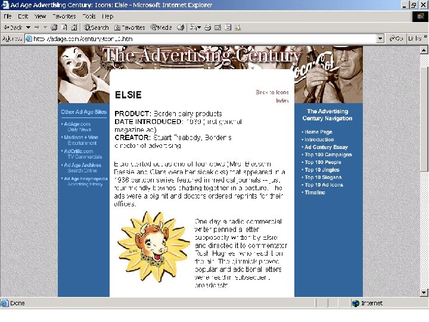Open the AdCritic.com TV Commercials link

point(83,154)
